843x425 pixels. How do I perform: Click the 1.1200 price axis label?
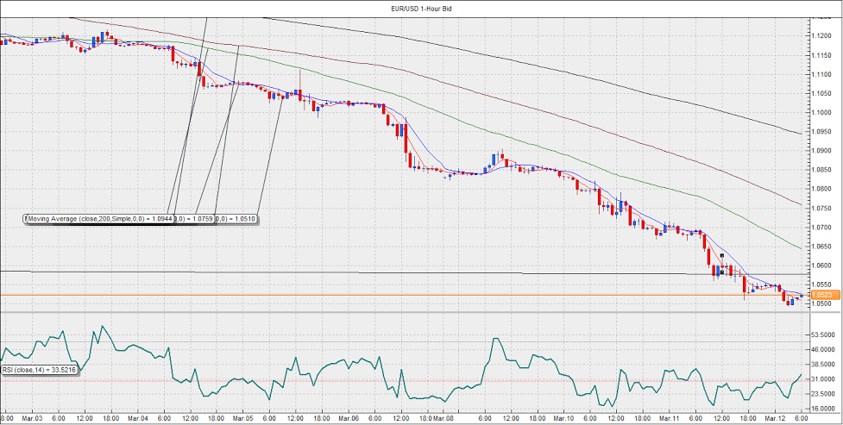pyautogui.click(x=821, y=35)
